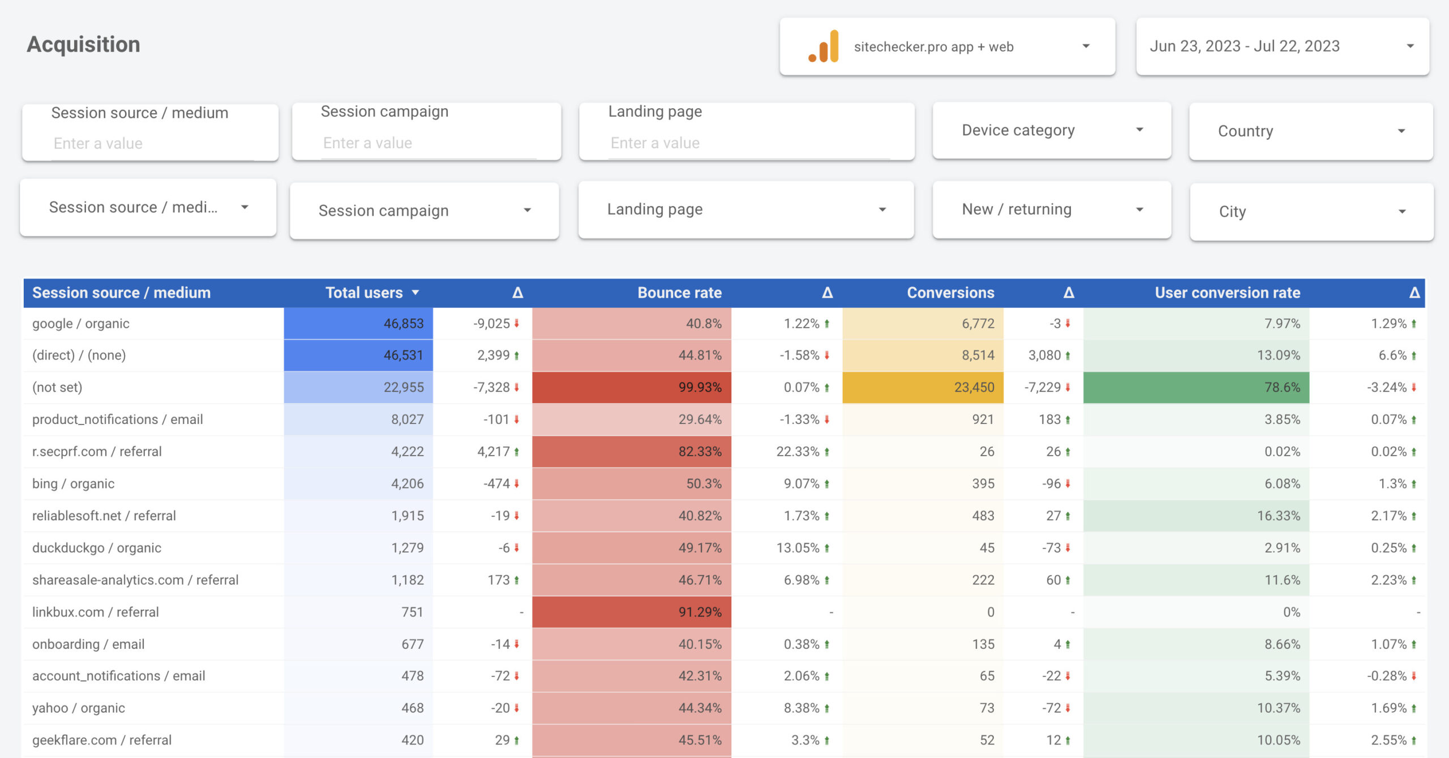Select the google / organic row label
The height and width of the screenshot is (758, 1449).
(81, 324)
